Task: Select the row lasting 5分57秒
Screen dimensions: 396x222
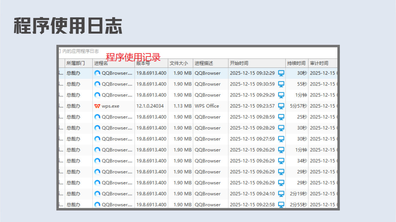Action: pyautogui.click(x=198, y=106)
